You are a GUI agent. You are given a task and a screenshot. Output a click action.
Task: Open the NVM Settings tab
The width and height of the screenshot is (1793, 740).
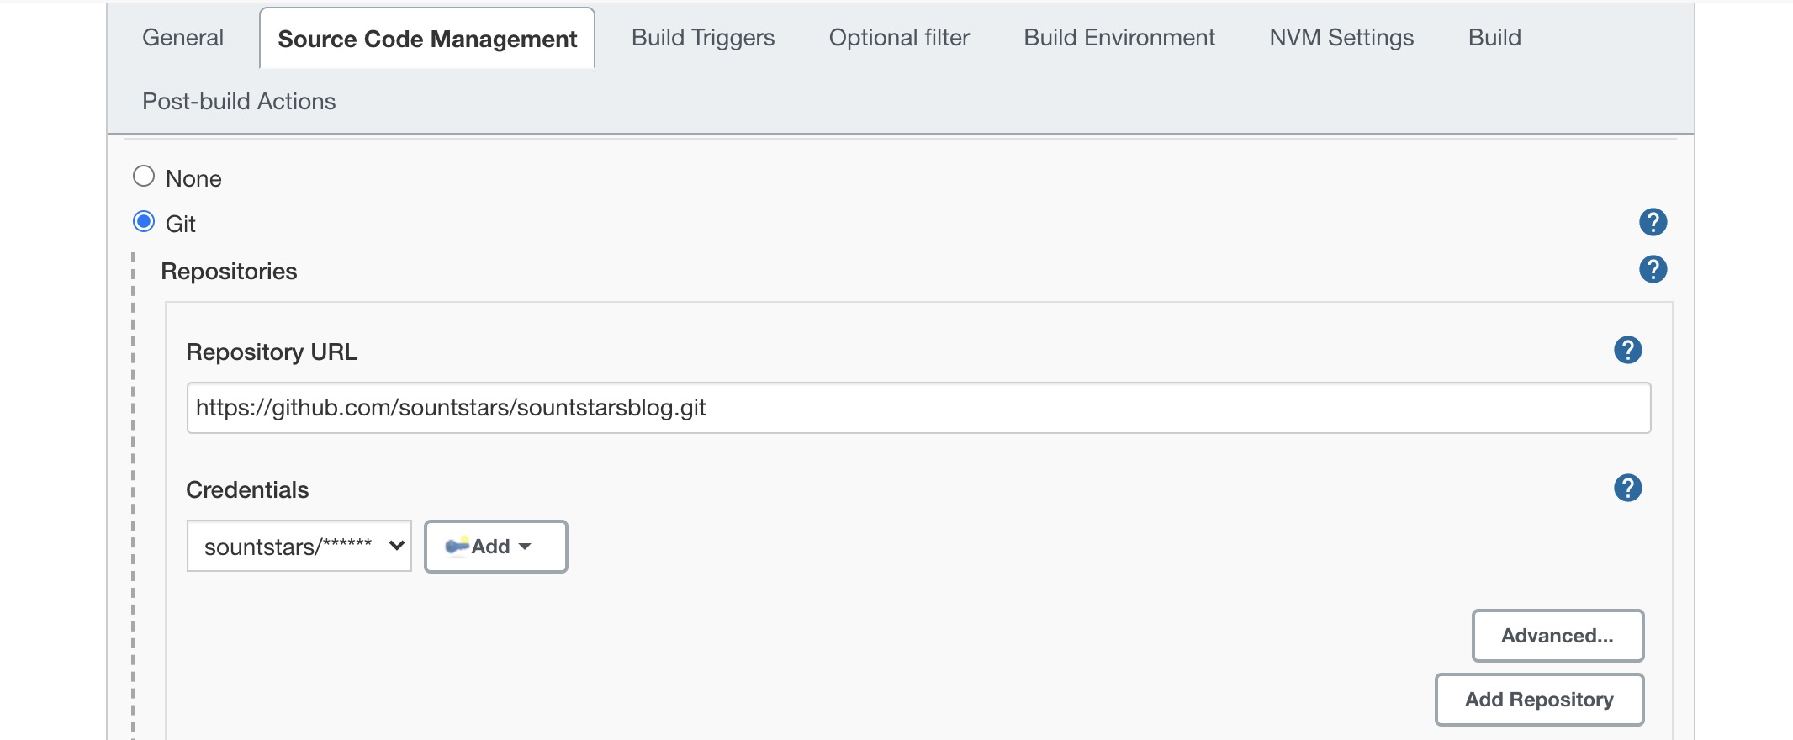click(1341, 38)
